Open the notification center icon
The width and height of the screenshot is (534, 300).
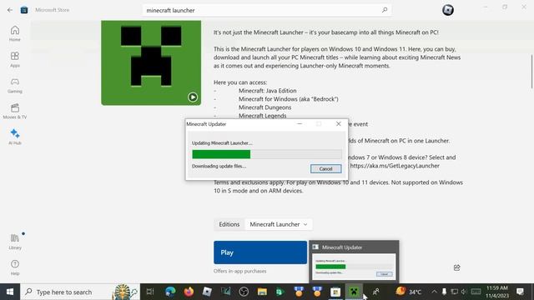520,292
